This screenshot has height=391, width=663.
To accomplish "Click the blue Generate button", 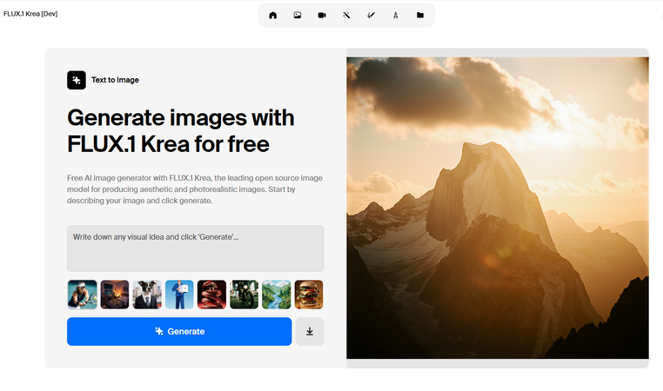I will coord(179,331).
